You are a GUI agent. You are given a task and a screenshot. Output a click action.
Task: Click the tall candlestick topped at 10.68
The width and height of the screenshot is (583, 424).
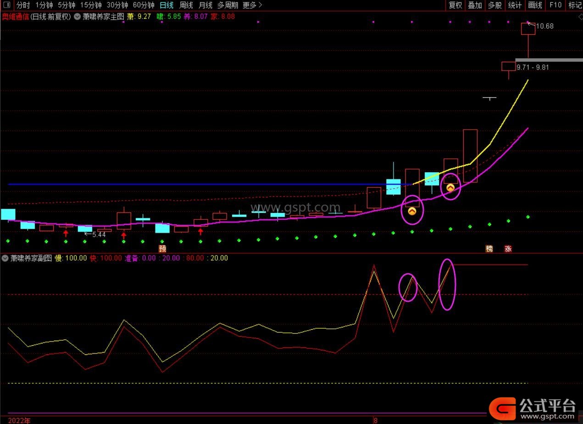528,39
